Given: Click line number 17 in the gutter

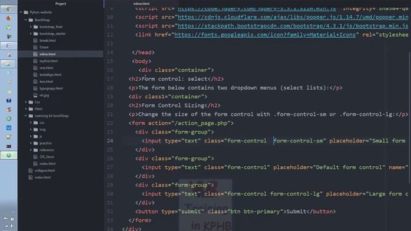Looking at the screenshot, I should click(110, 79).
